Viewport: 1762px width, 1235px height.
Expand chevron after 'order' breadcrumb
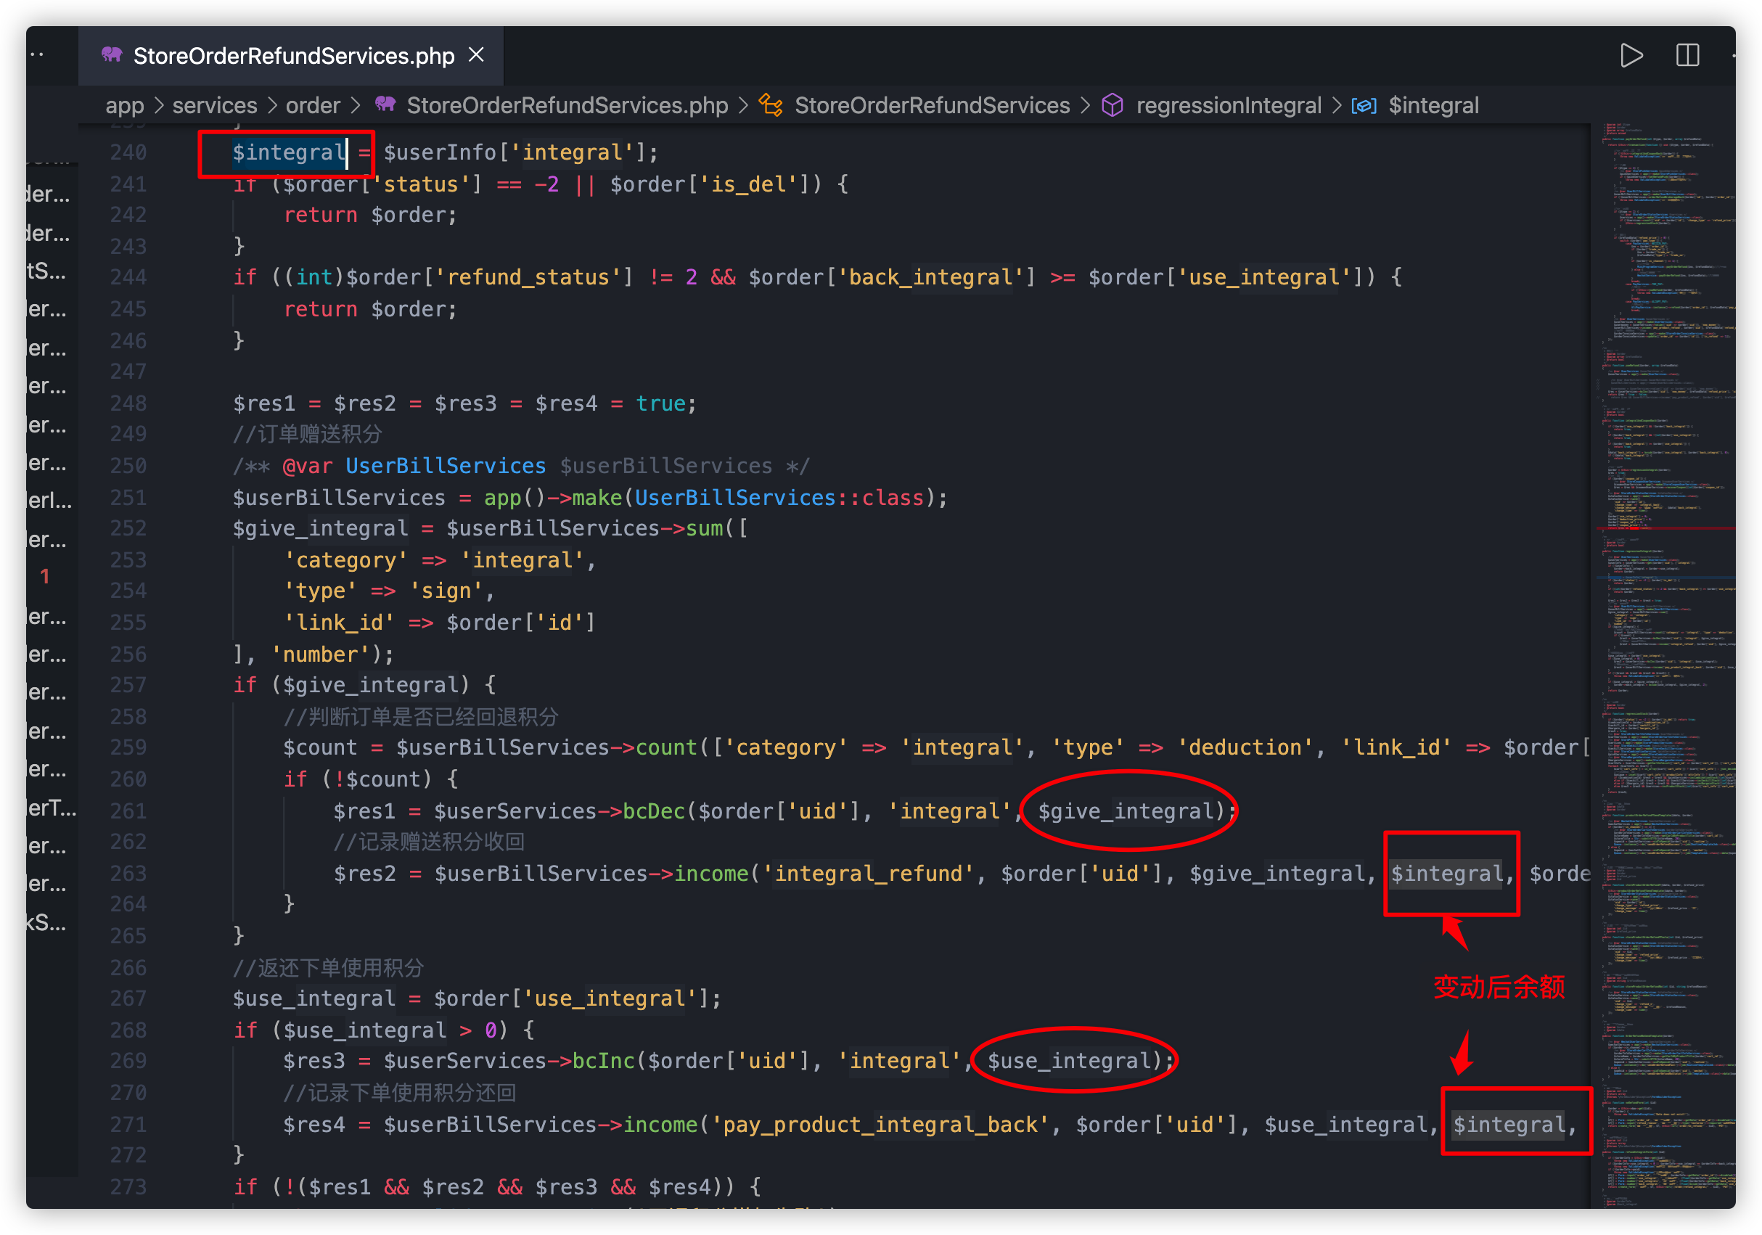(356, 105)
